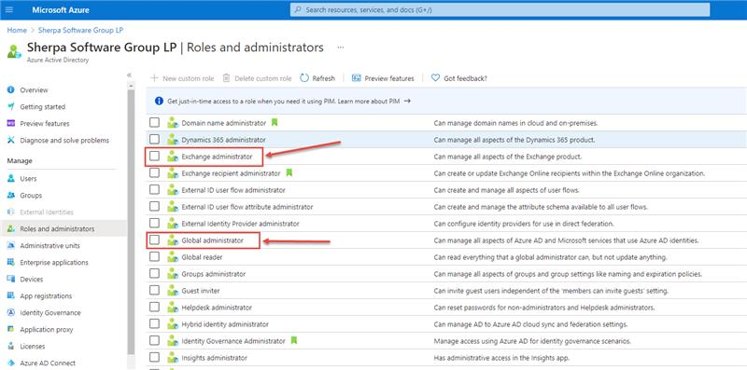Navigate to Home breadcrumb link
Viewport: 747px width, 370px height.
click(17, 30)
